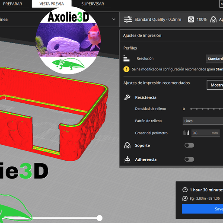223x223 pixels.
Task: Click the filament spool material icon
Action: pos(185,198)
